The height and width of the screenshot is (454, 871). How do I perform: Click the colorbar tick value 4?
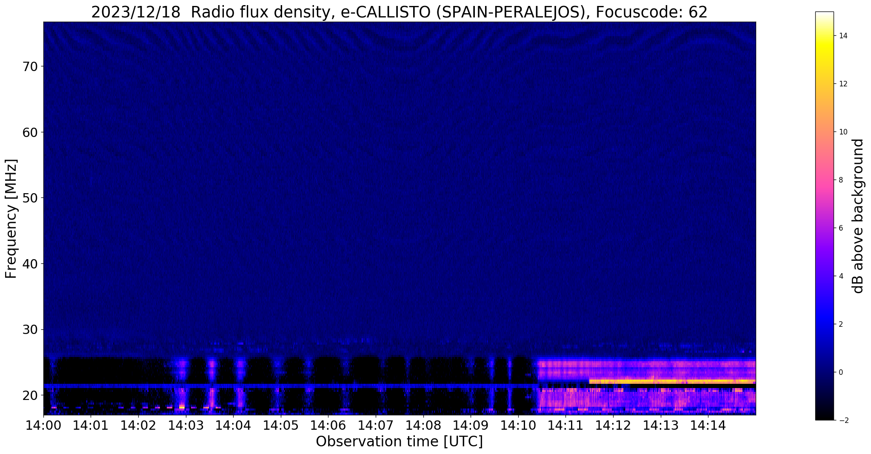point(840,276)
